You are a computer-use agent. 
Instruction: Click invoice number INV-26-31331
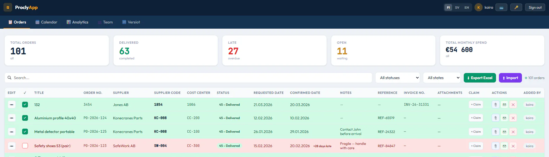416,105
